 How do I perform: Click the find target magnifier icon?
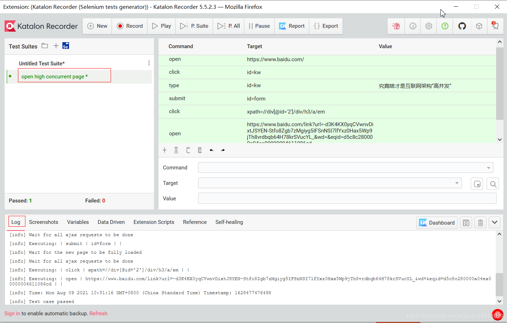tap(493, 184)
